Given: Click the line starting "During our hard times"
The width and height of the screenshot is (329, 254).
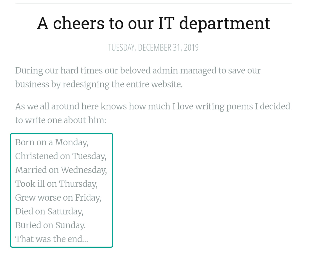Looking at the screenshot, I should pos(138,71).
